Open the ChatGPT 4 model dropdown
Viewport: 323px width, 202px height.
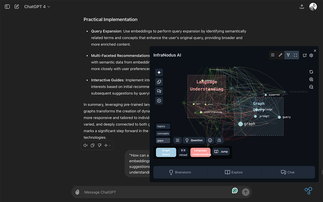click(x=37, y=7)
